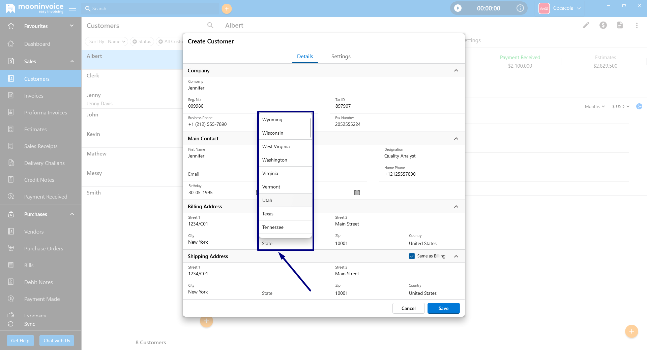647x350 pixels.
Task: Expand the Favourites sidebar group
Action: [x=72, y=26]
